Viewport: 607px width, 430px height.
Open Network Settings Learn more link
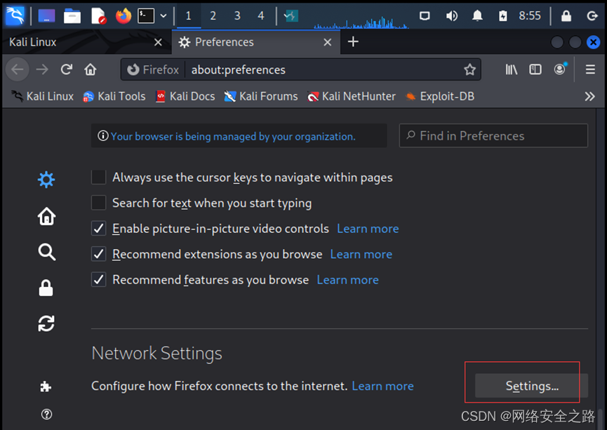(382, 386)
